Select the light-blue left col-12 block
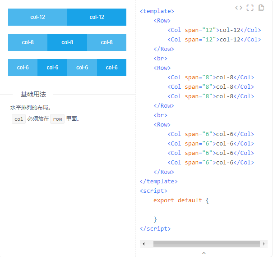Viewport: 273px width, 259px height. [37, 17]
